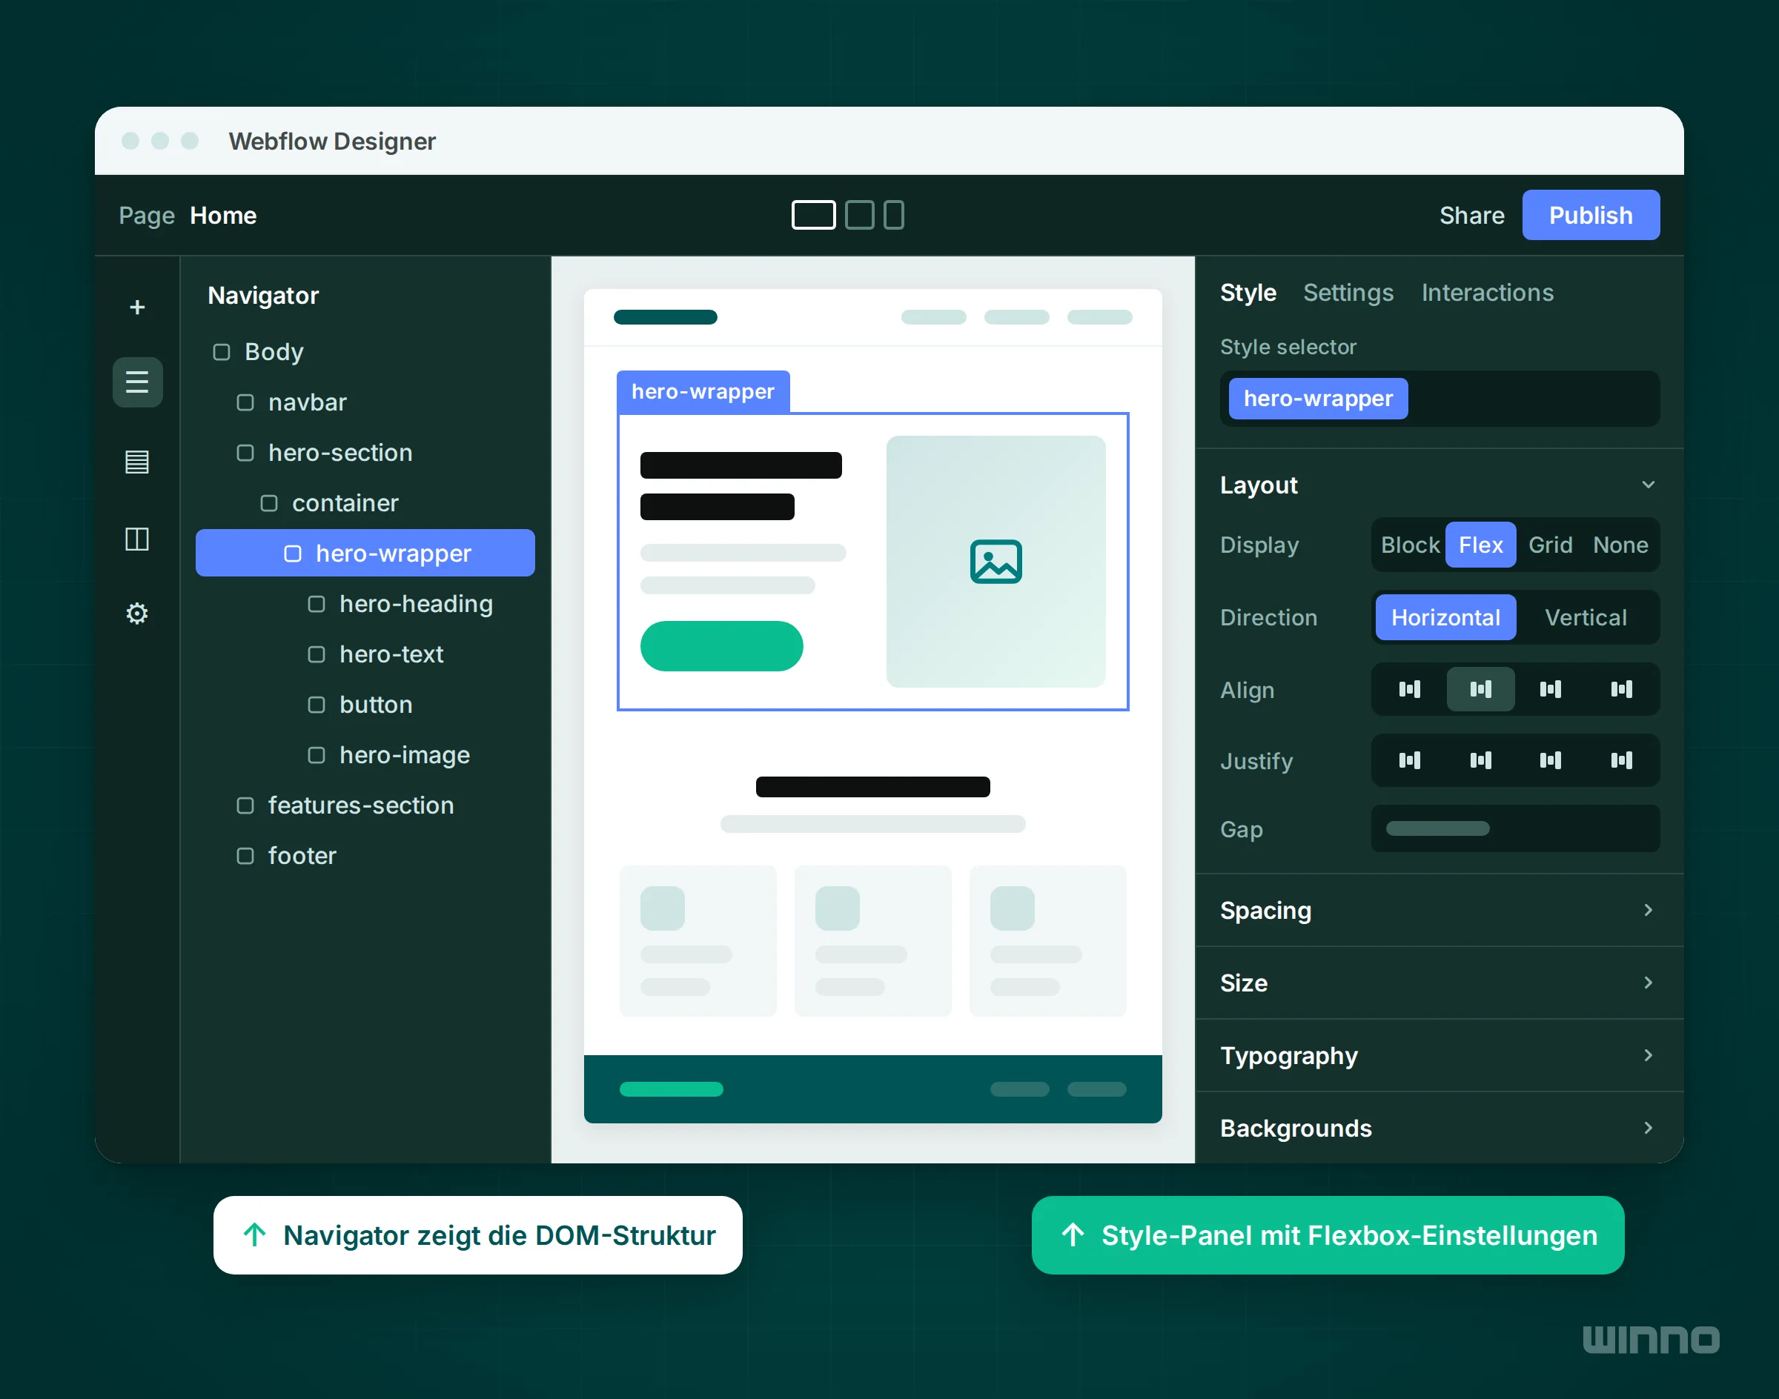
Task: Switch to desktop breakpoint view
Action: tap(813, 215)
